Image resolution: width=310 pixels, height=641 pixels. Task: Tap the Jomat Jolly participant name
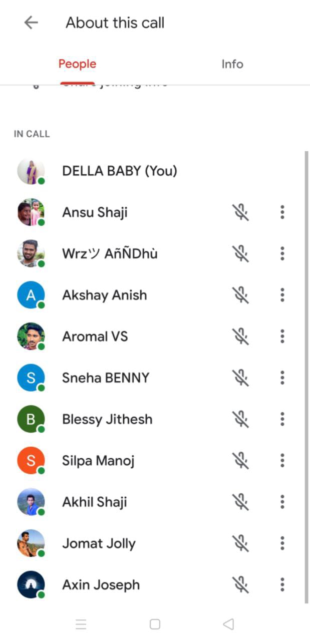pos(99,543)
